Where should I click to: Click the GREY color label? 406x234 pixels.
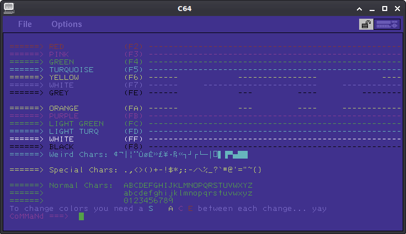(x=59, y=93)
